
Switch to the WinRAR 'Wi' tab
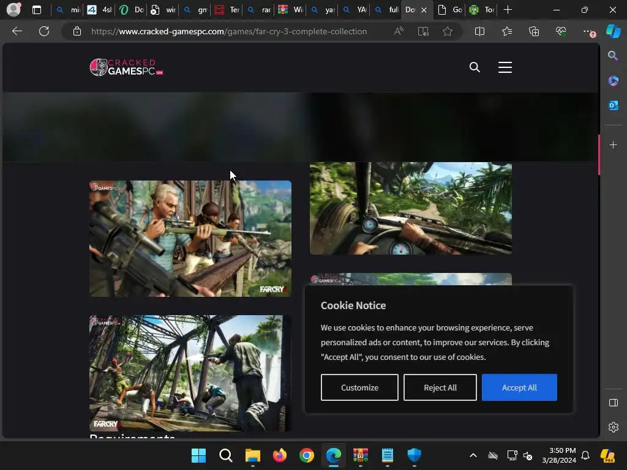point(290,10)
